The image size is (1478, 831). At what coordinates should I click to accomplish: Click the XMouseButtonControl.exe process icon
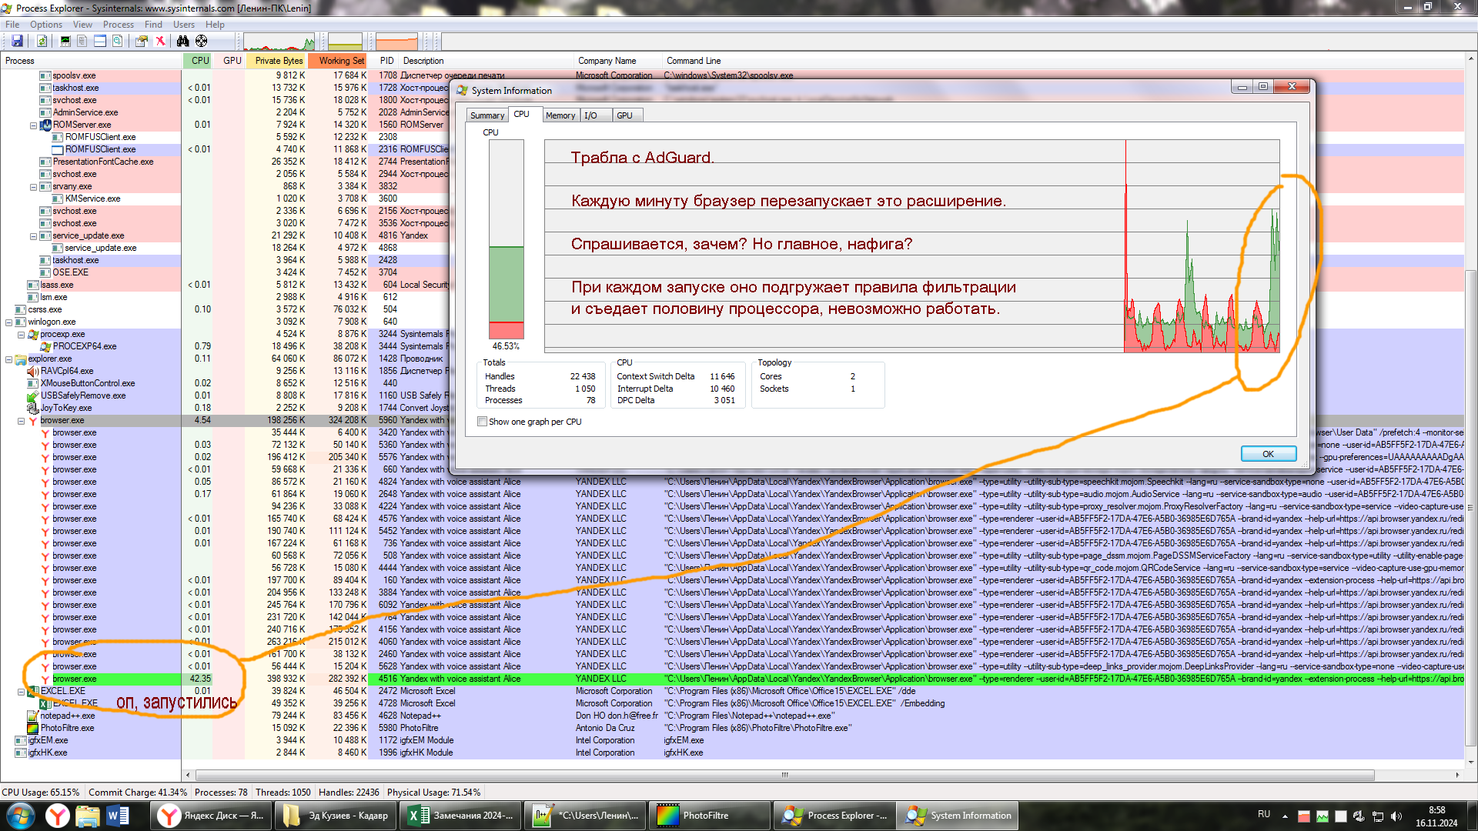pos(33,383)
